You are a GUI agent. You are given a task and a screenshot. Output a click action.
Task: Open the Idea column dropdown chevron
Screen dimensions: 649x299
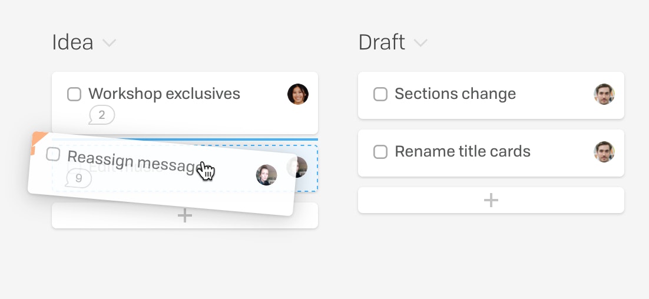pos(110,42)
